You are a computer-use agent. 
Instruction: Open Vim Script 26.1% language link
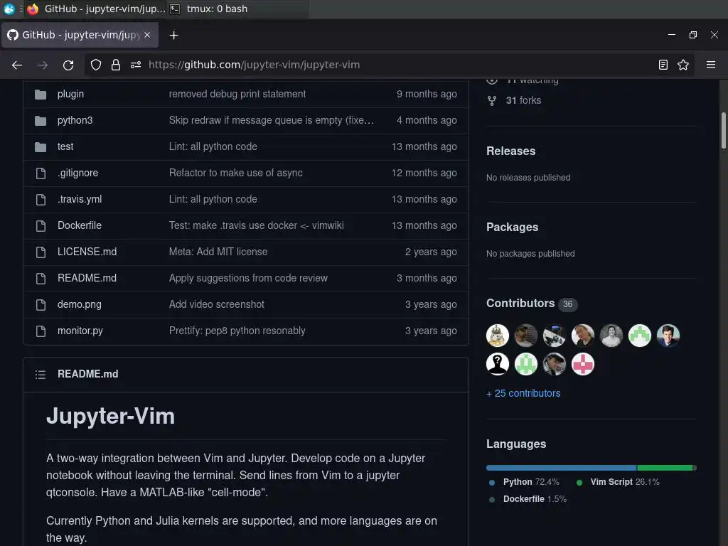click(625, 482)
